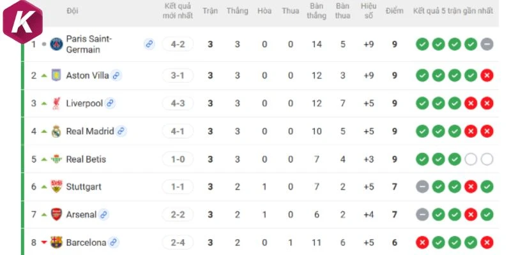Click Aston Villa's red loss form marker

(487, 76)
